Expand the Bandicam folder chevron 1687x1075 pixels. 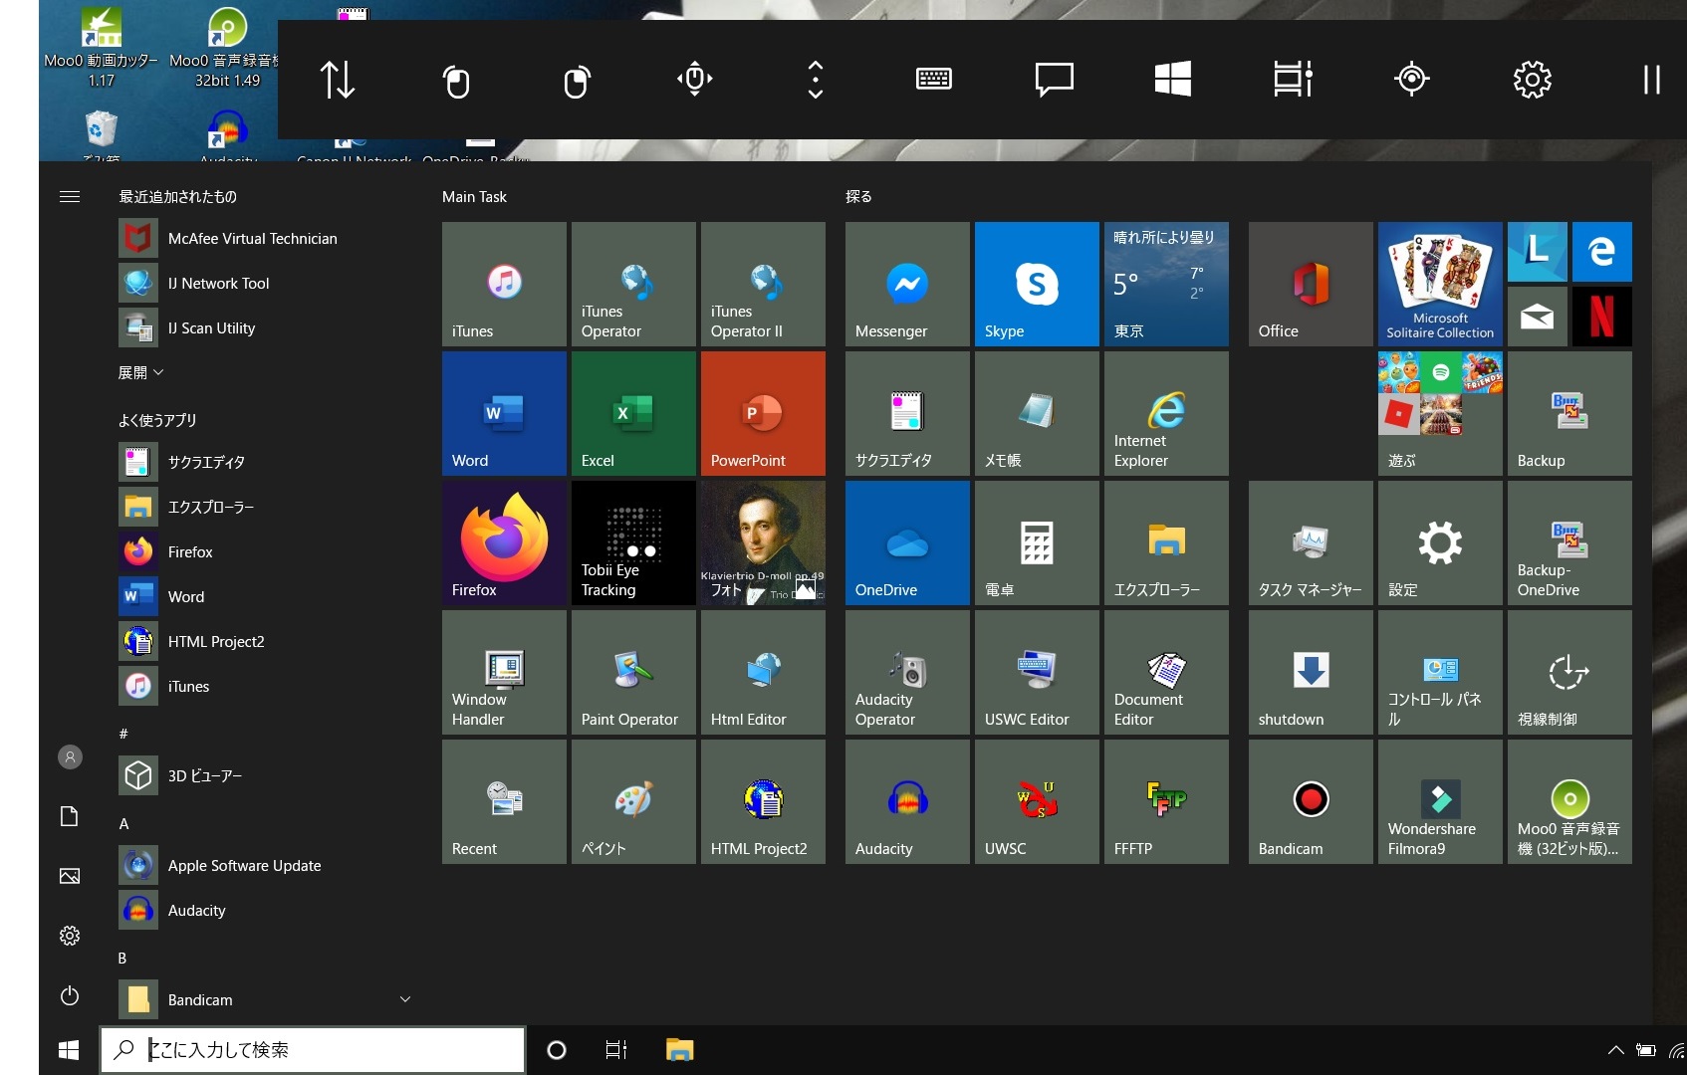404,999
